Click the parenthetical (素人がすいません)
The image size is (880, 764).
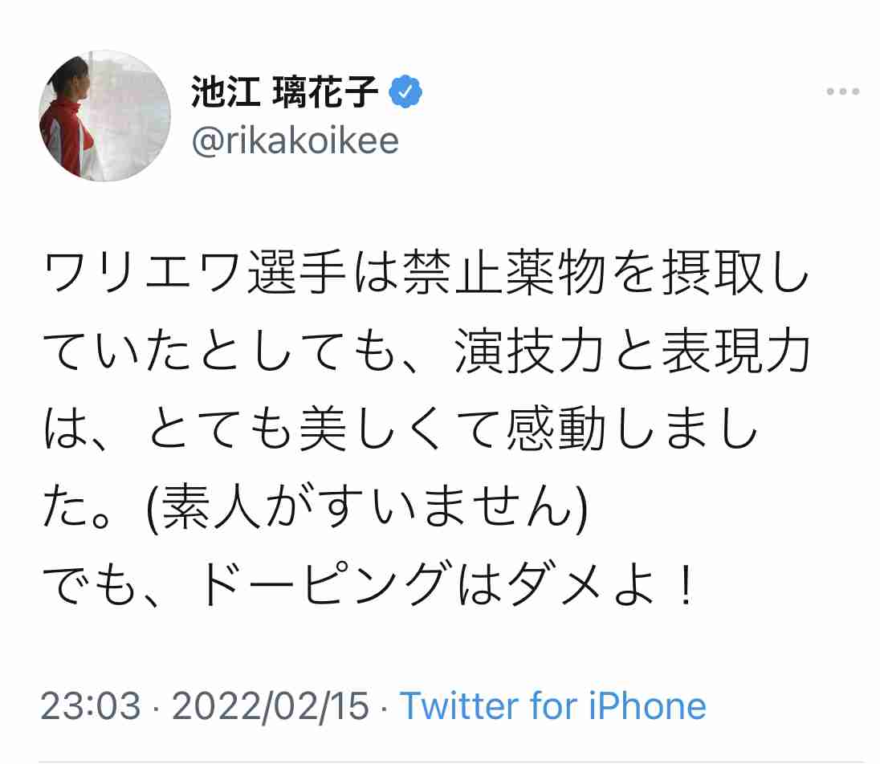click(366, 507)
